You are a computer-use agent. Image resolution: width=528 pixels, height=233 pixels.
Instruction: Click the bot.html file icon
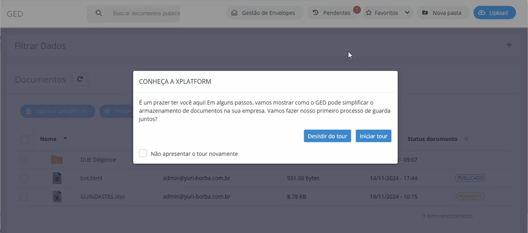coord(57,178)
